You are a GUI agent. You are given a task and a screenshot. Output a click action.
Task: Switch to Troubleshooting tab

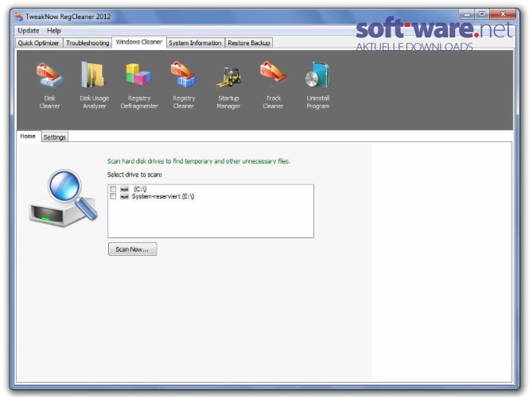point(88,43)
